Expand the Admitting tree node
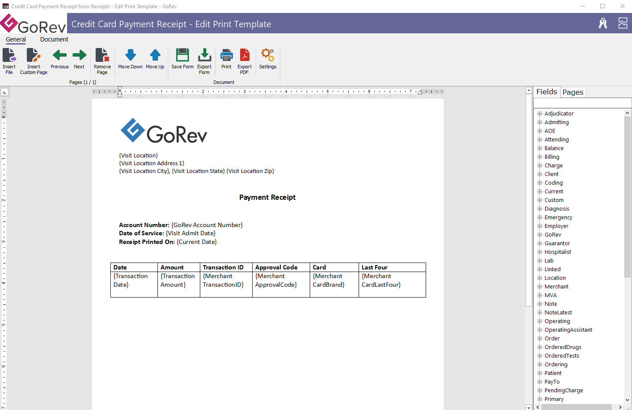The image size is (632, 410). [540, 122]
